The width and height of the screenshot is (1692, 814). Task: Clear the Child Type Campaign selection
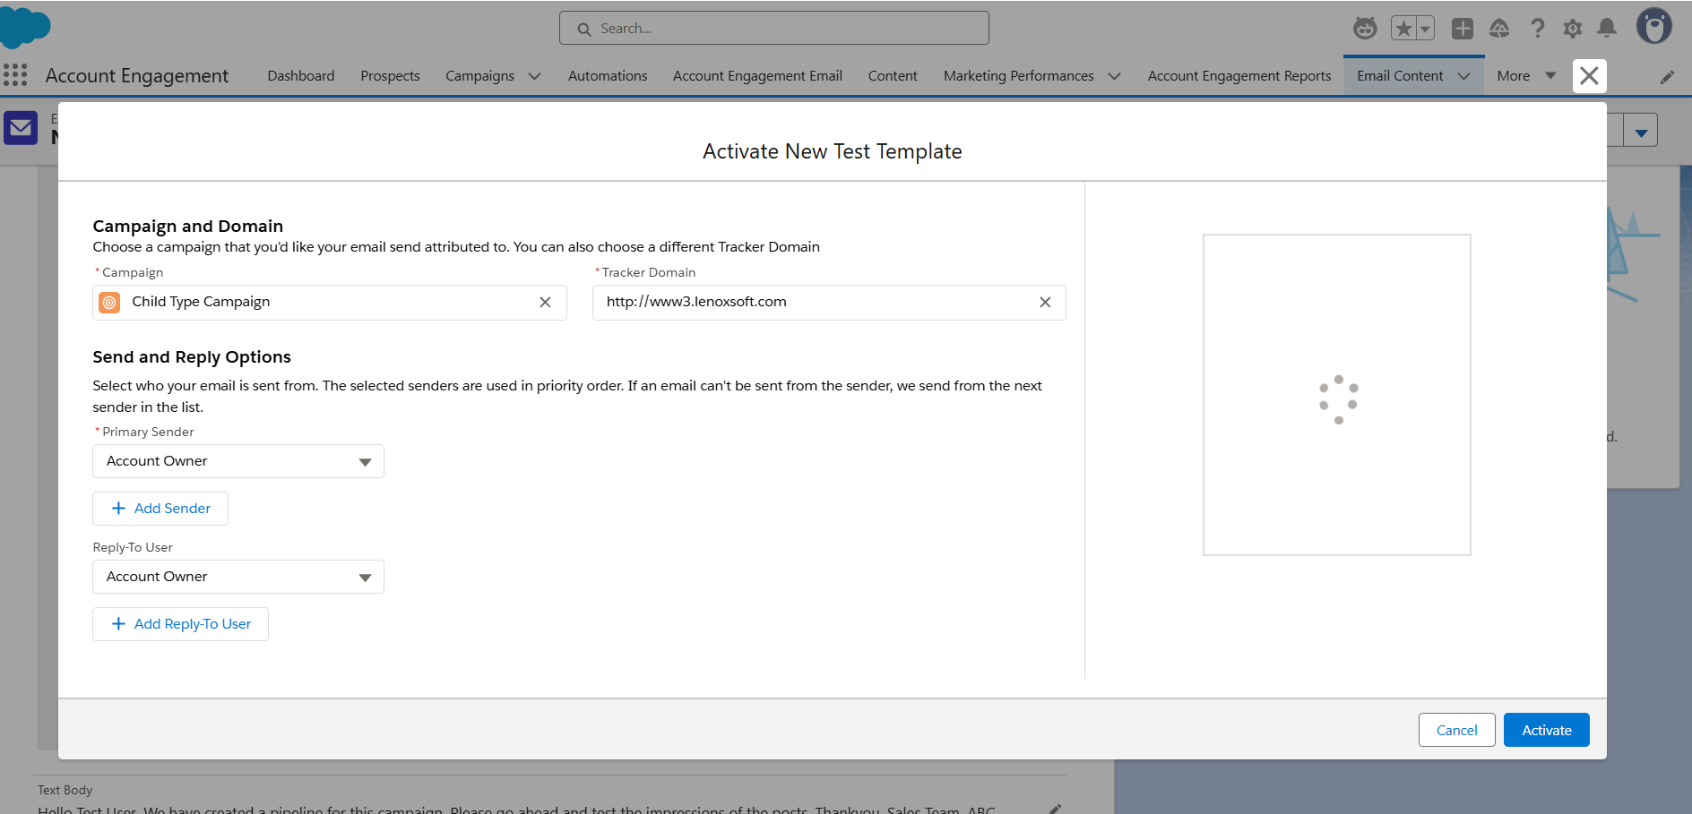545,303
